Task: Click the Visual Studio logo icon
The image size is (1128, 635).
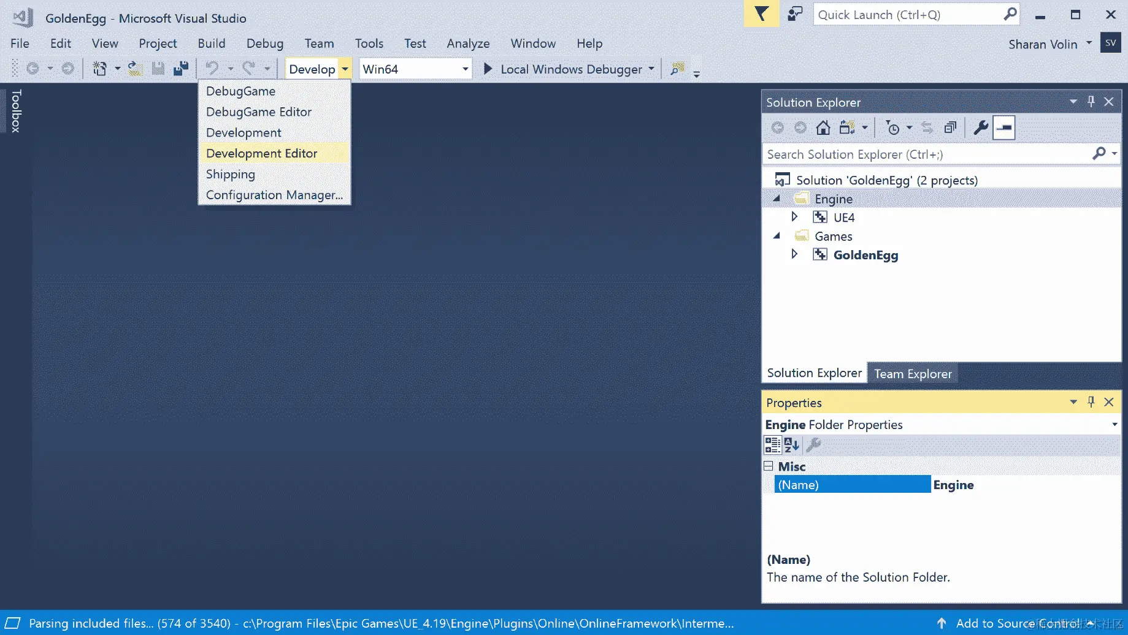Action: pyautogui.click(x=23, y=17)
